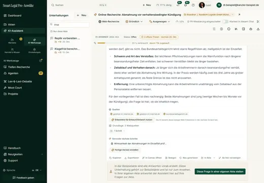The width and height of the screenshot is (264, 183).
Task: Click the 12% context gauge
Action: [180, 21]
